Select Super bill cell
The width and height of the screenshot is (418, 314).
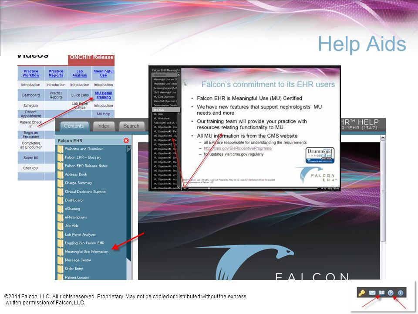pyautogui.click(x=30, y=157)
